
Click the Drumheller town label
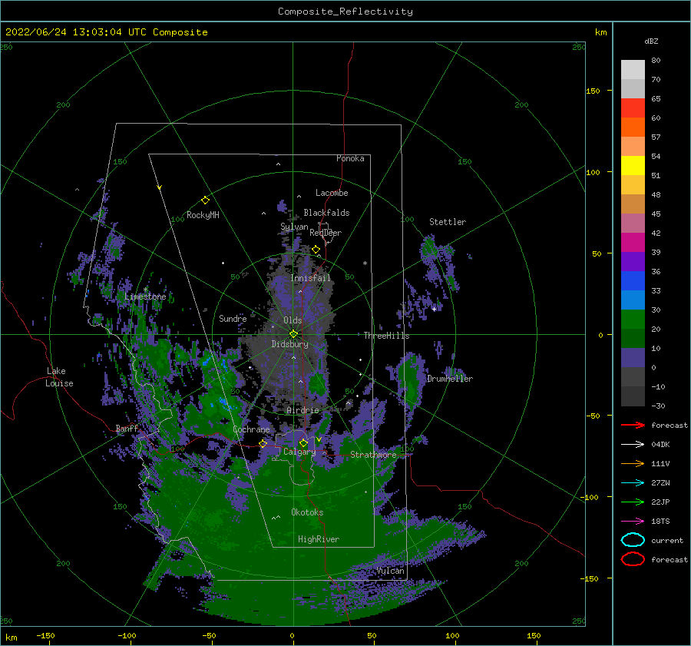click(x=450, y=379)
